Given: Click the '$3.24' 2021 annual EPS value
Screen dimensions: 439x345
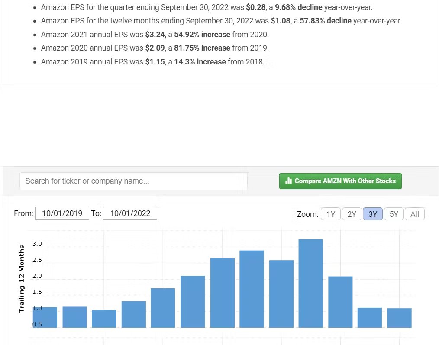Looking at the screenshot, I should pyautogui.click(x=155, y=35).
